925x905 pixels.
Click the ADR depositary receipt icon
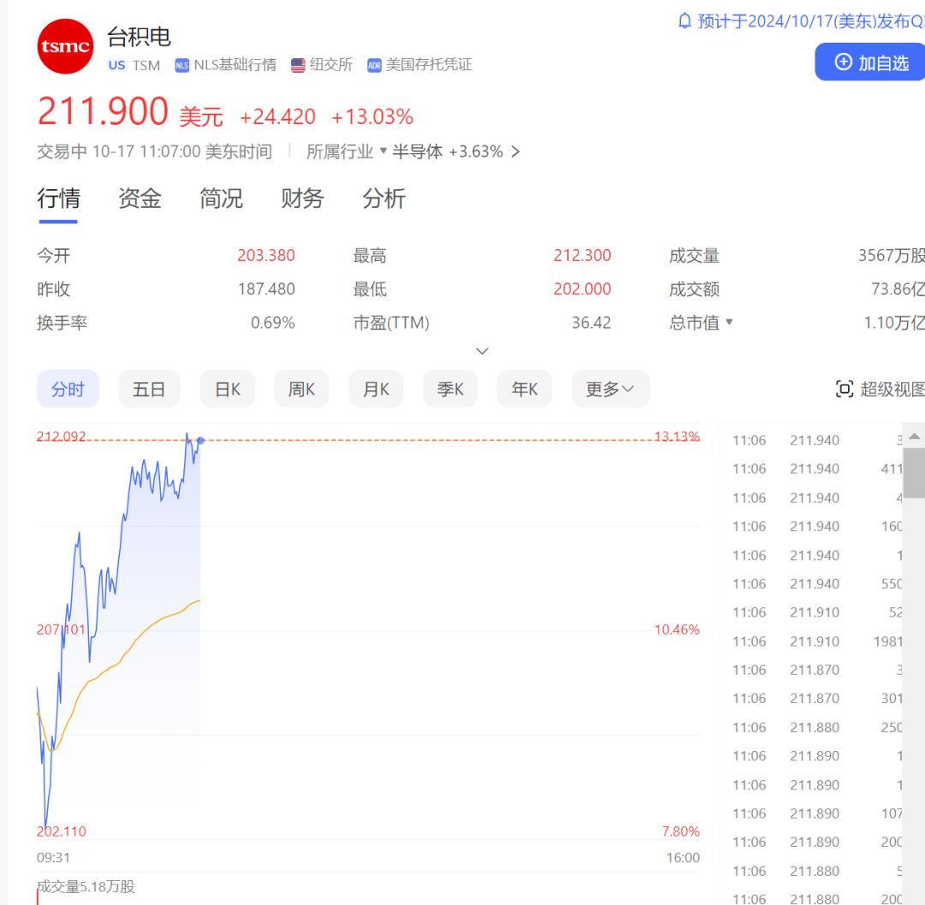[374, 65]
